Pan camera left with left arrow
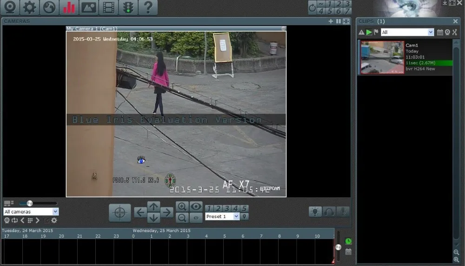The width and height of the screenshot is (465, 266). pos(140,213)
